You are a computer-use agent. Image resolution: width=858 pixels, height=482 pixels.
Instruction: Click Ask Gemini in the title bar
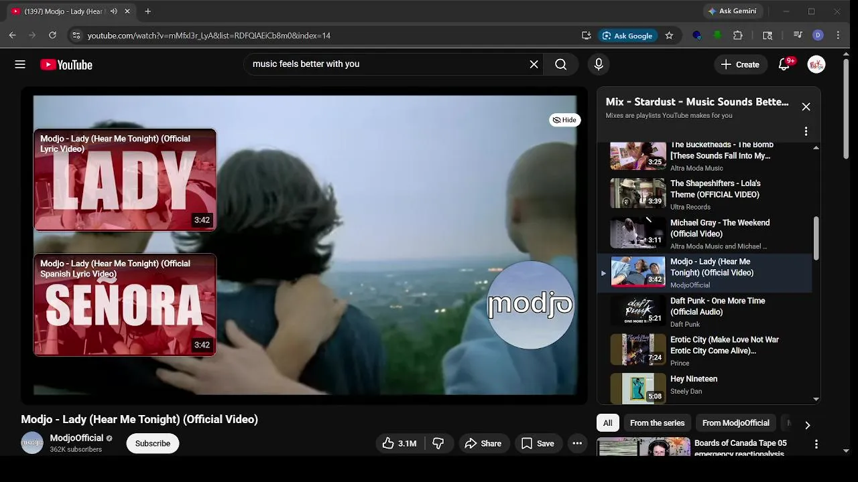pos(732,11)
